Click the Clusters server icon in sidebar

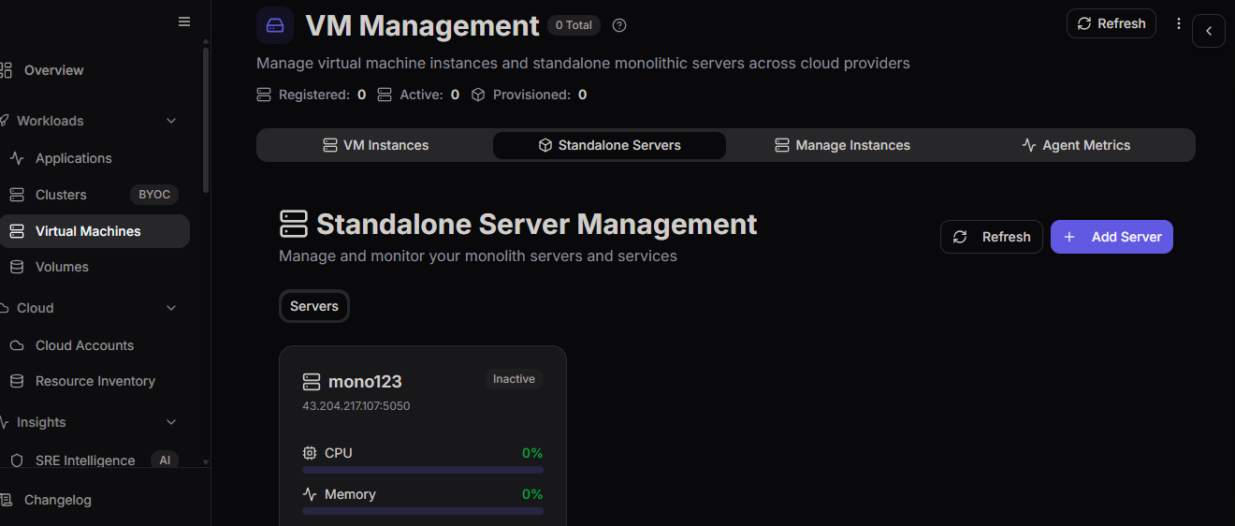point(17,195)
